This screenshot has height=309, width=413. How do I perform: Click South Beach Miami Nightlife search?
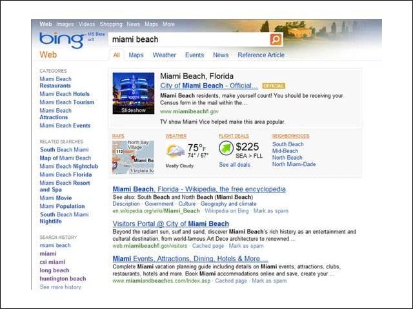[65, 218]
